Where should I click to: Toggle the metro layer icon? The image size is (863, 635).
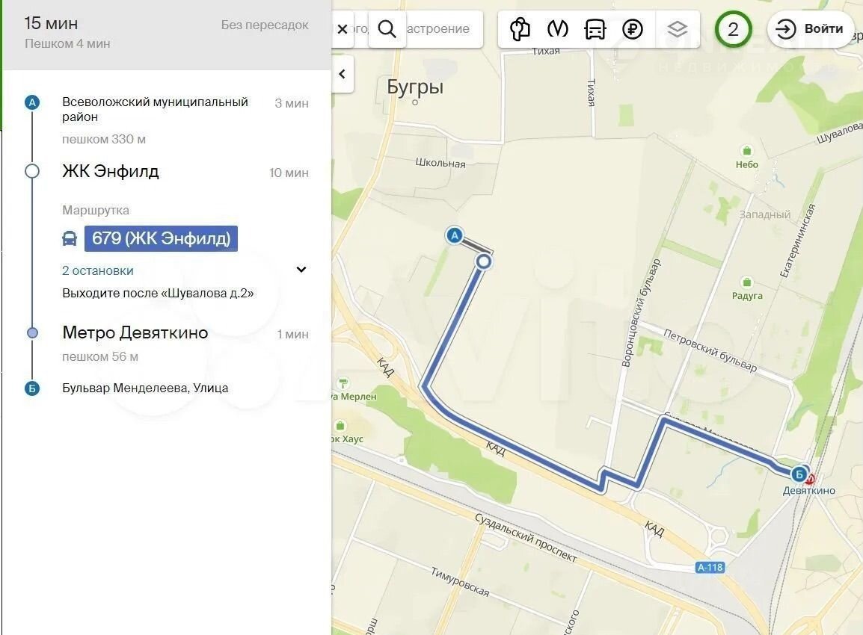(557, 29)
